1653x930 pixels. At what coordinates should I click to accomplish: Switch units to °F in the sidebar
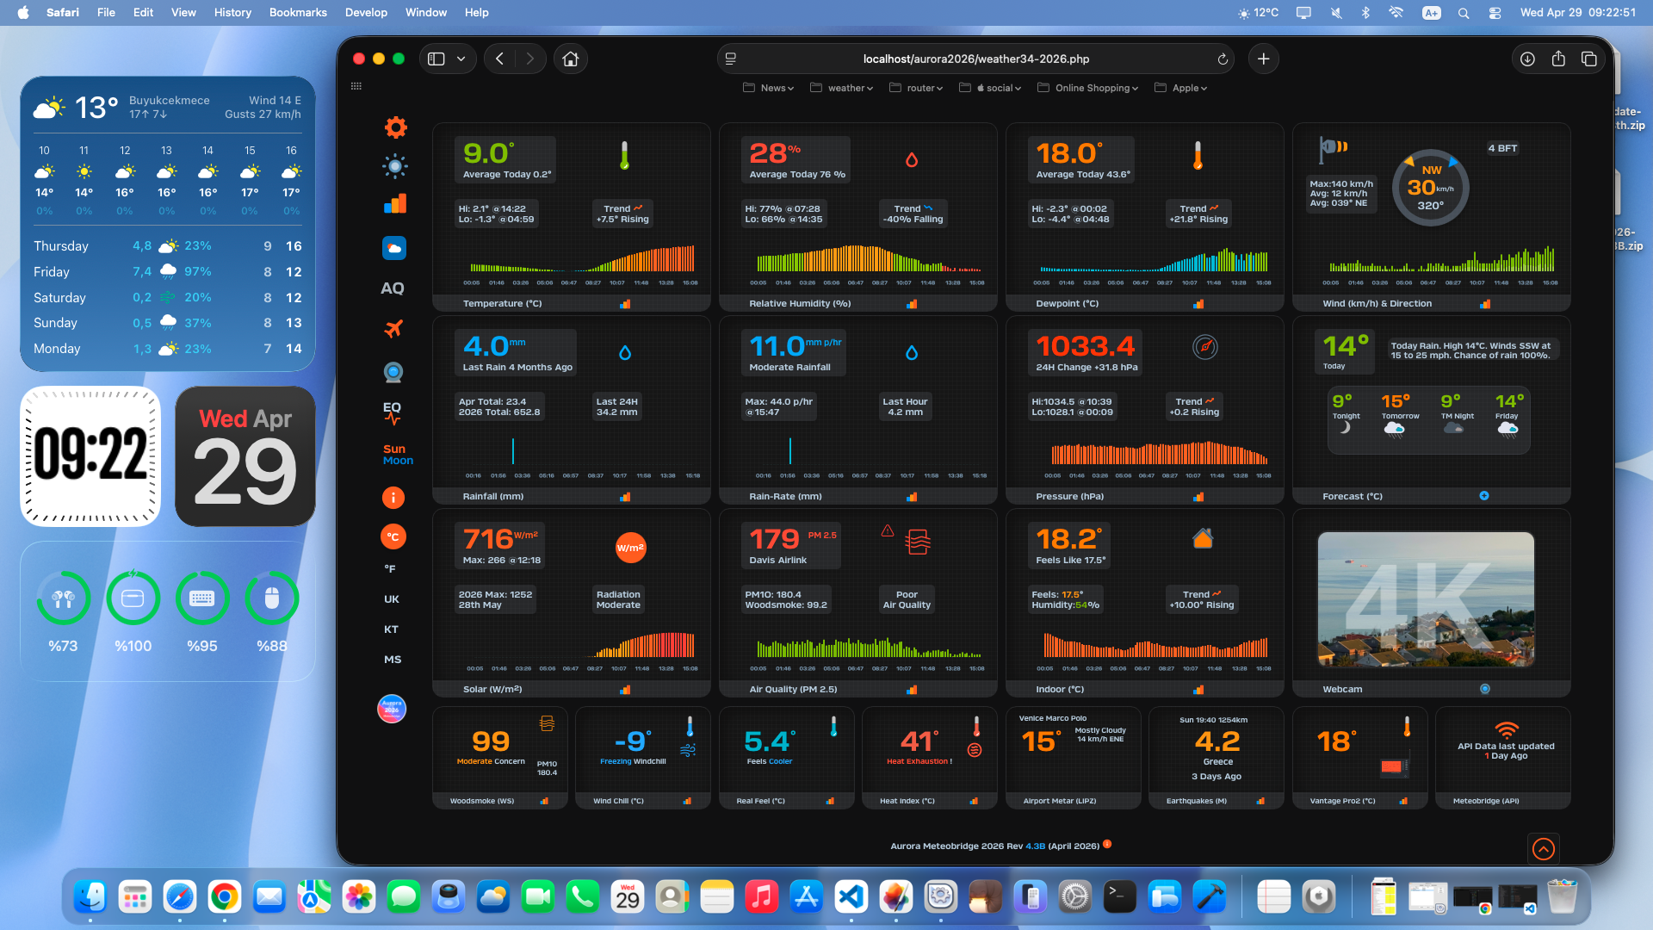[391, 569]
